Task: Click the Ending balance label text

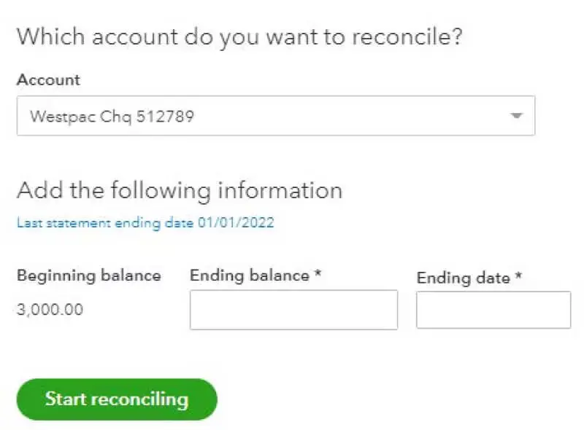Action: click(250, 275)
